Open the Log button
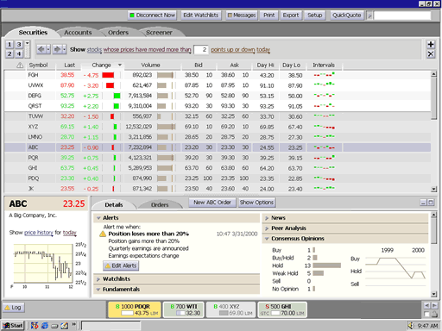The image size is (442, 331). click(x=13, y=308)
